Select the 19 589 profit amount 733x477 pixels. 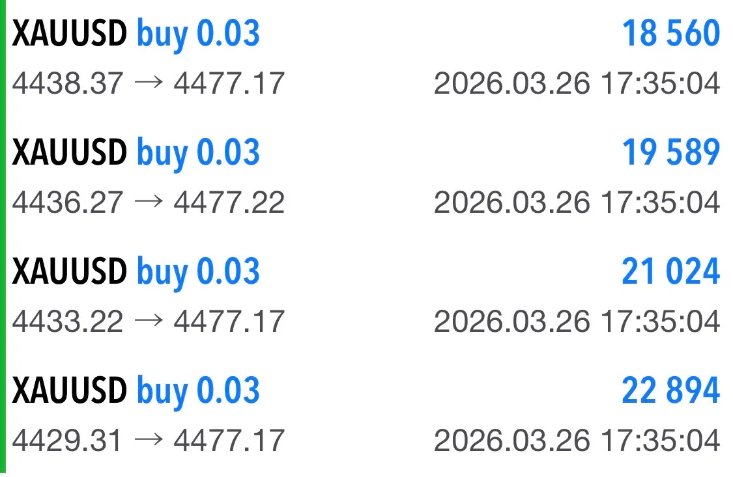coord(670,153)
